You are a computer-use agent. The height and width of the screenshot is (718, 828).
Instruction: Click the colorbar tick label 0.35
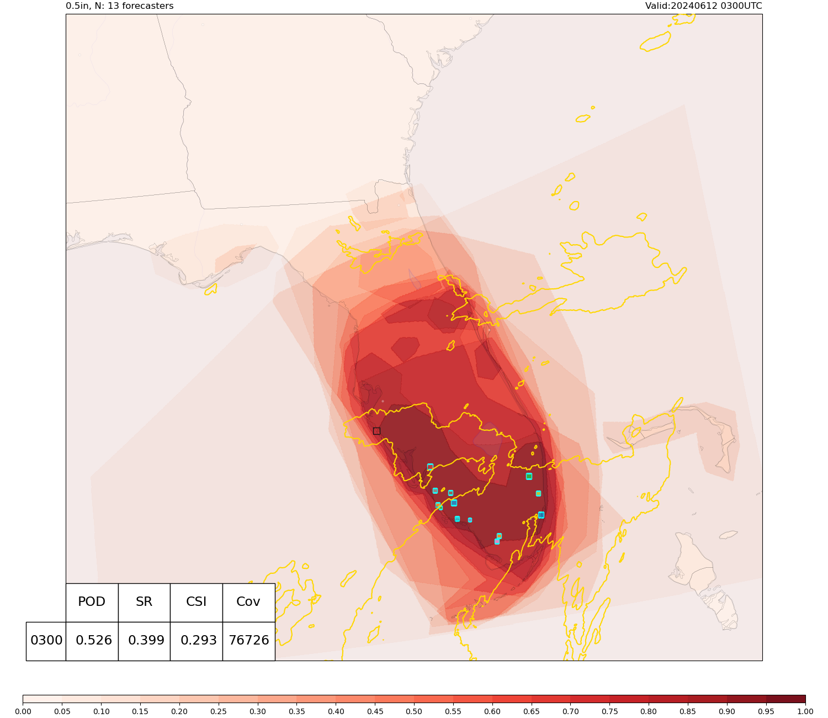297,712
